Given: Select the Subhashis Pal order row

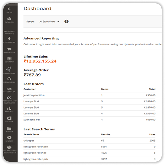Looking at the screenshot, I should point(89,120).
